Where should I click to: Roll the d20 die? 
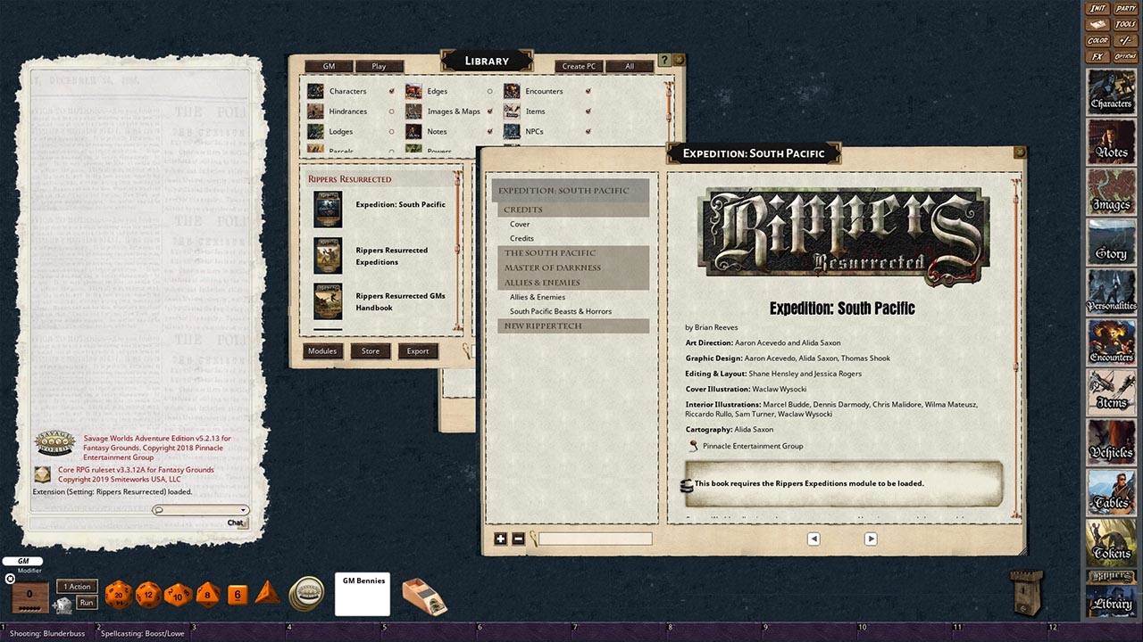pyautogui.click(x=117, y=594)
